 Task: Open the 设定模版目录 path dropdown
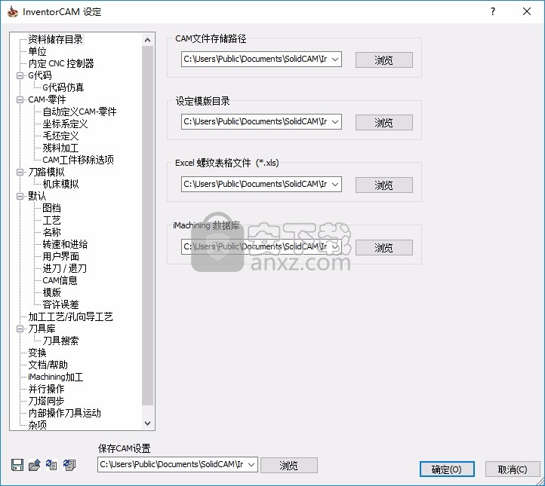tap(335, 121)
